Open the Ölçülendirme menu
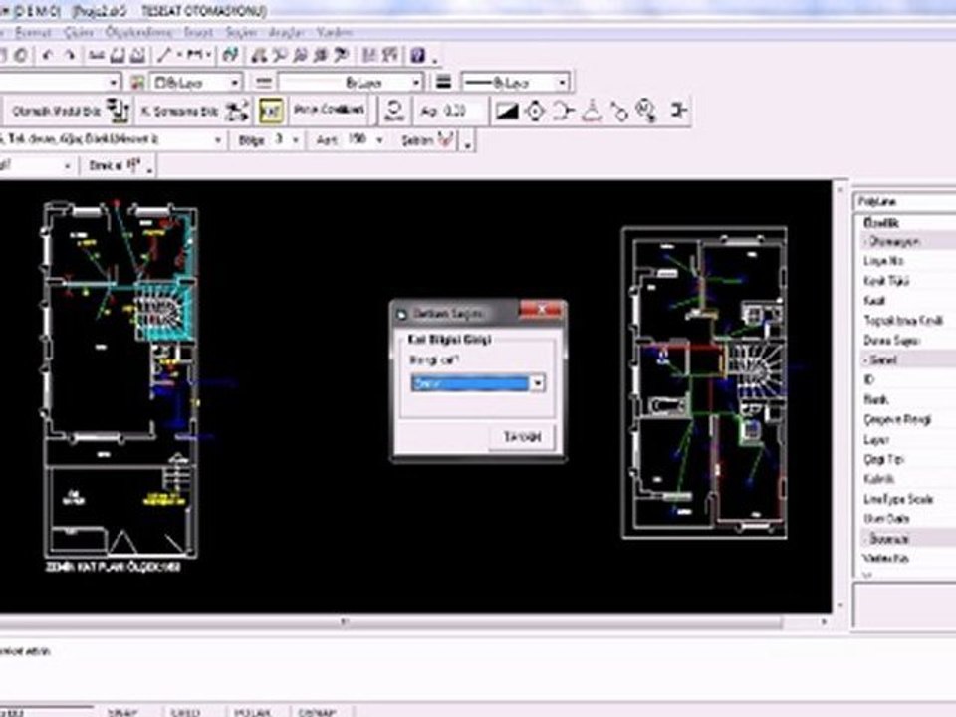 [x=139, y=31]
